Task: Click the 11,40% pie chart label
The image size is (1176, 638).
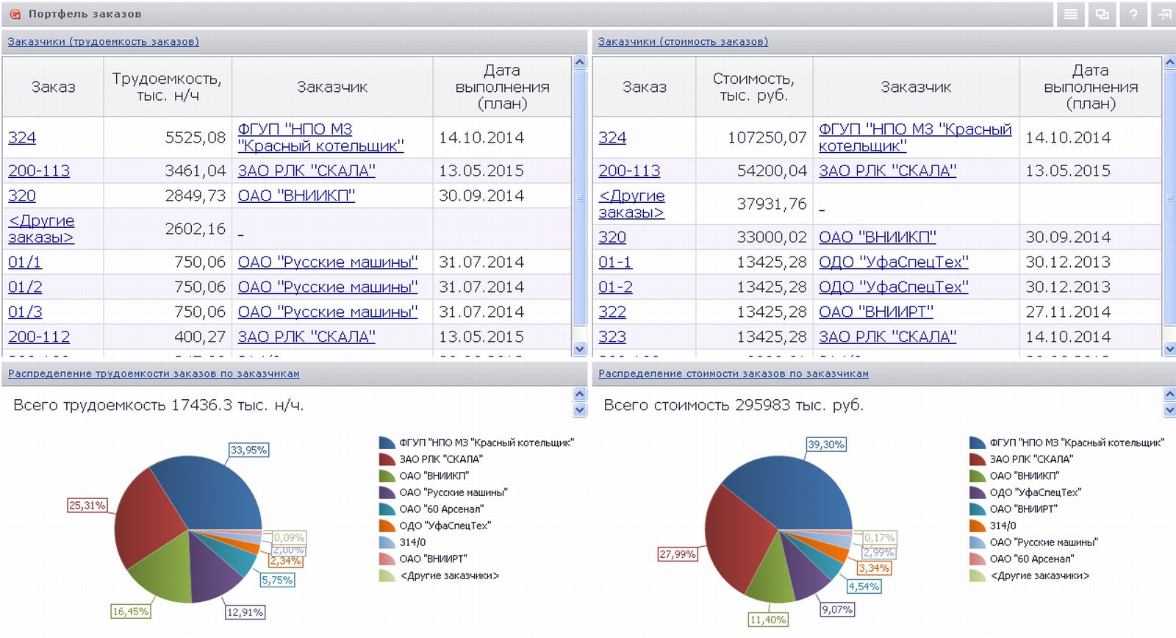Action: click(768, 620)
